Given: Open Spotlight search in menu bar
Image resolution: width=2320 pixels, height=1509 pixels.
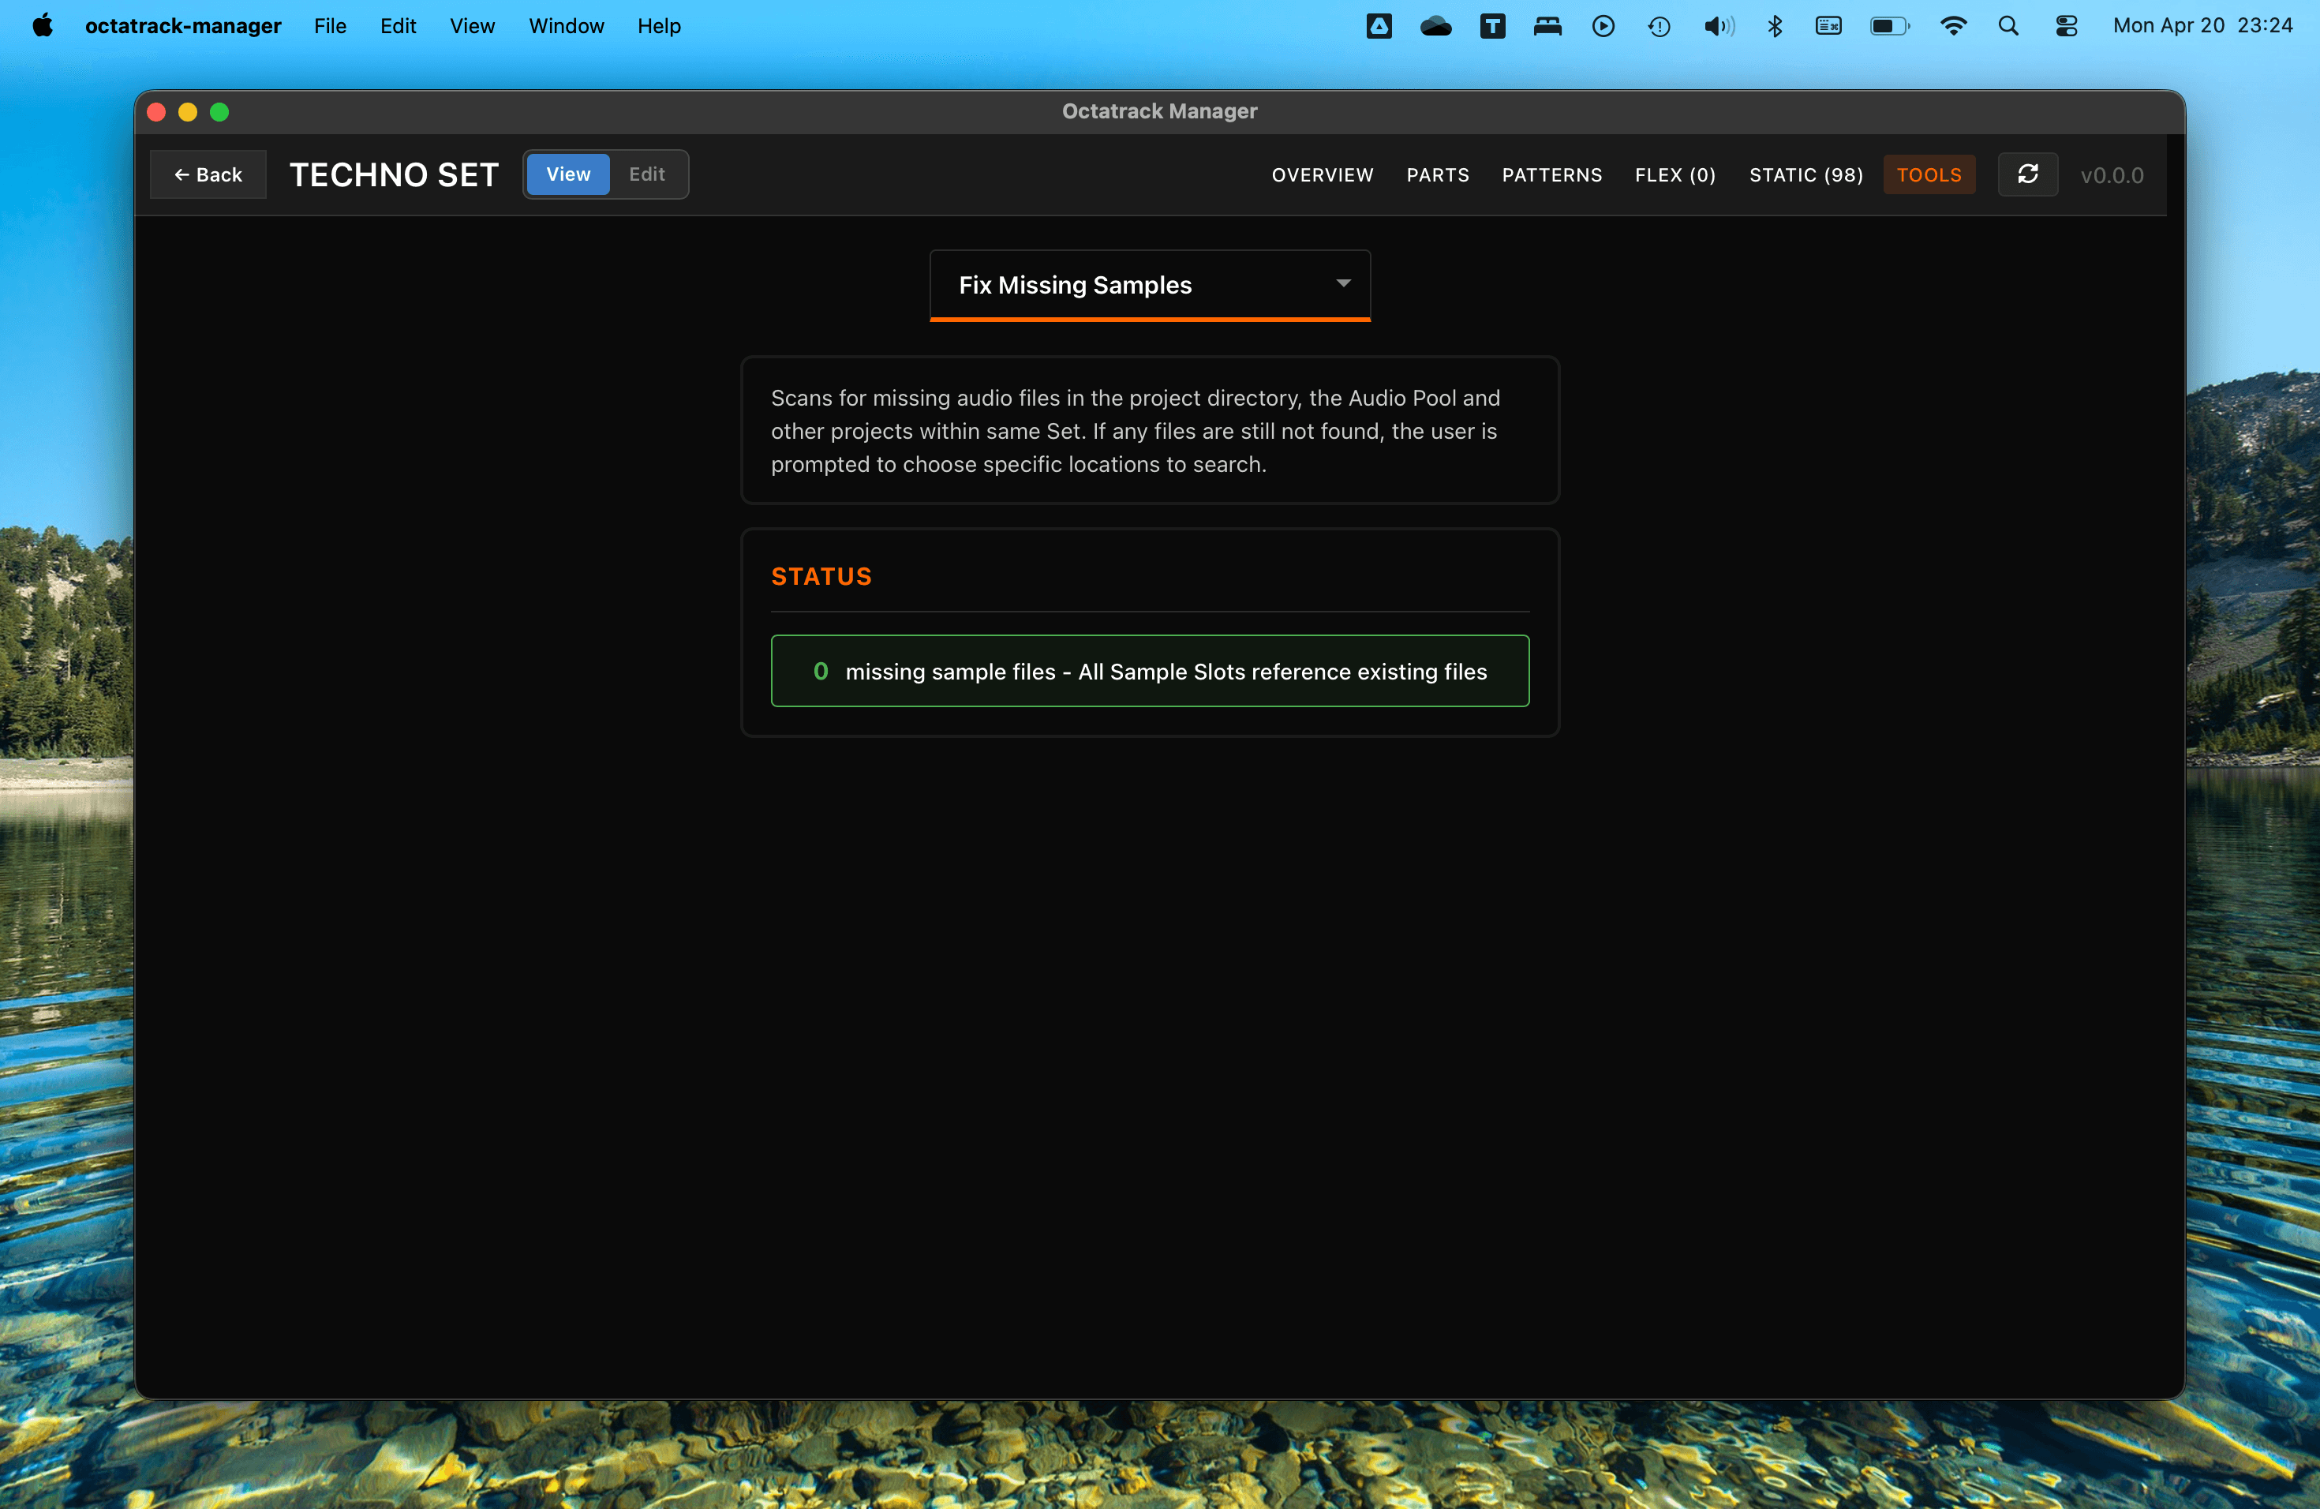Looking at the screenshot, I should 2008,26.
